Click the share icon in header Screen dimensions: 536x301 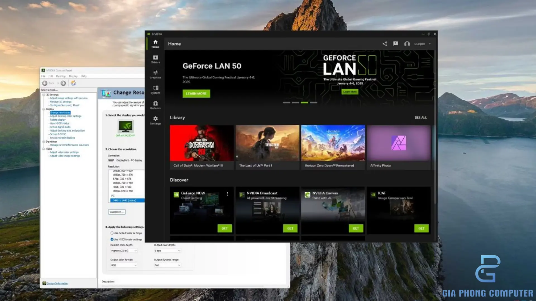(x=385, y=44)
